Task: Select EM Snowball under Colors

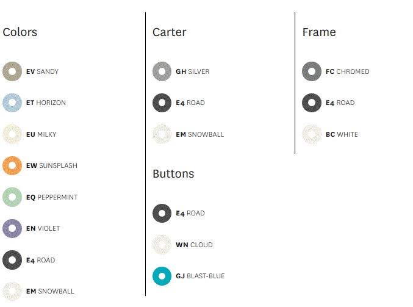Action: point(12,291)
